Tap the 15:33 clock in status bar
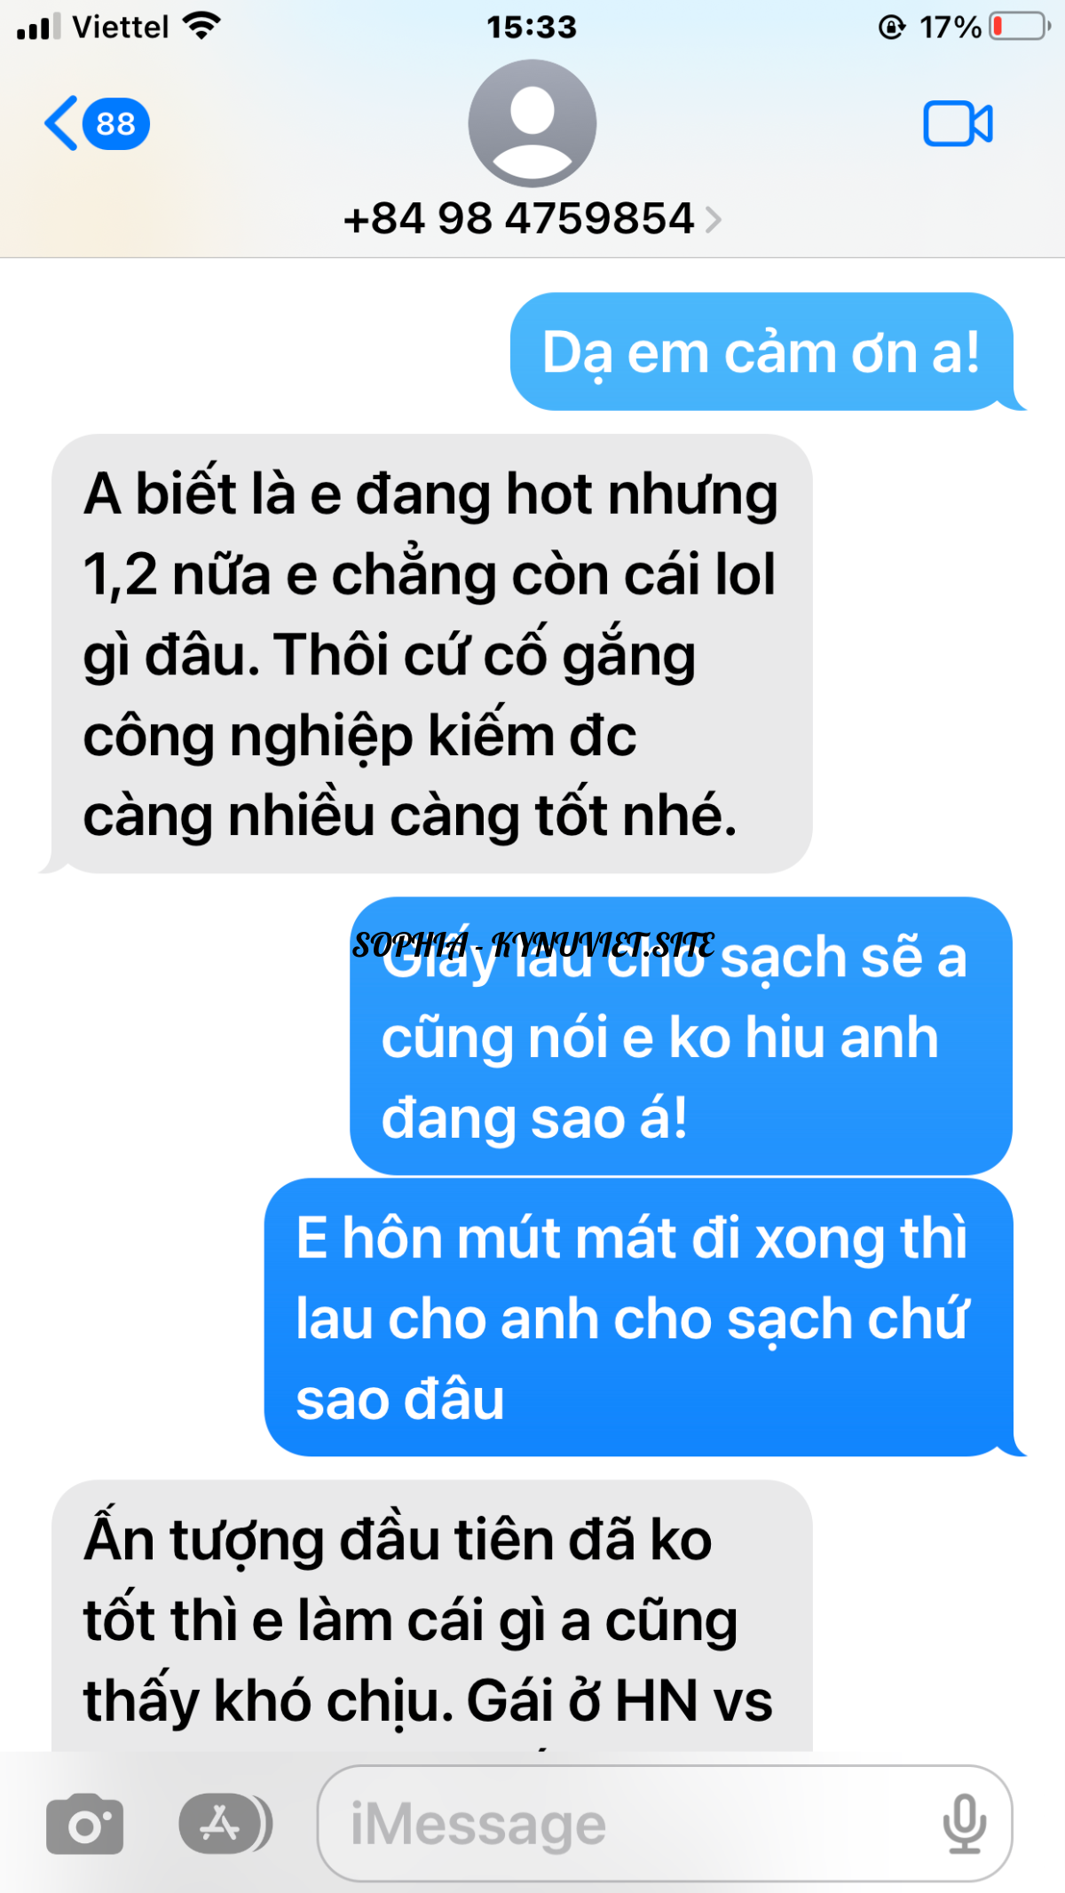The width and height of the screenshot is (1065, 1893). tap(532, 28)
